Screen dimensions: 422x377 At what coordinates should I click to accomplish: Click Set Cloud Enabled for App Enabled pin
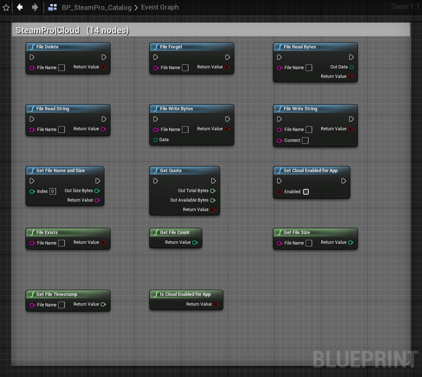click(280, 192)
